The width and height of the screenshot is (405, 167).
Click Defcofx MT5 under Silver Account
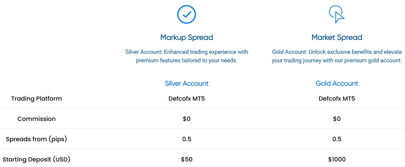pyautogui.click(x=186, y=99)
